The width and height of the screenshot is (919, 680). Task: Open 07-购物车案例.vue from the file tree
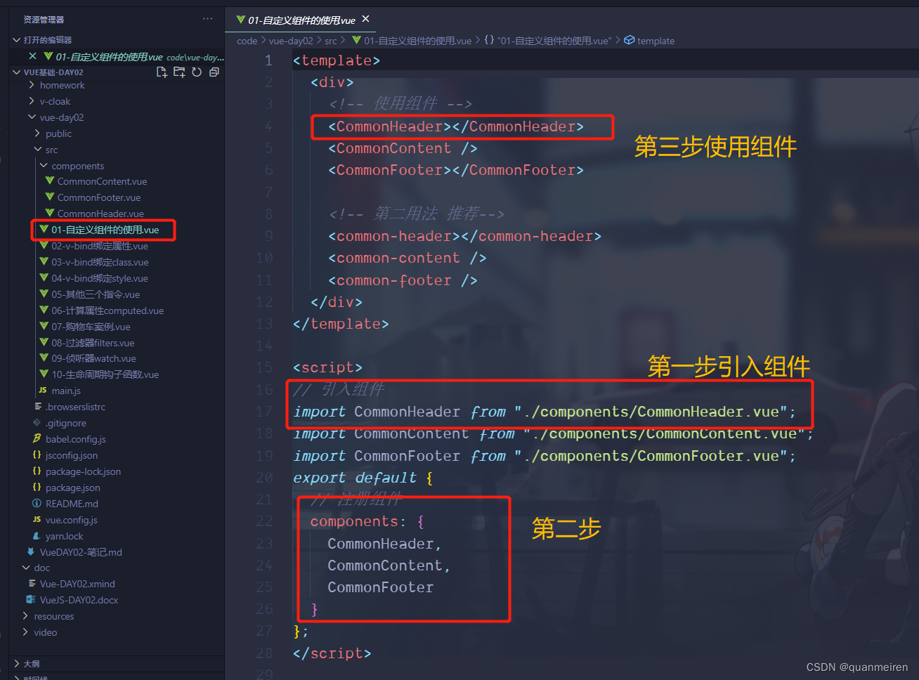pos(91,326)
